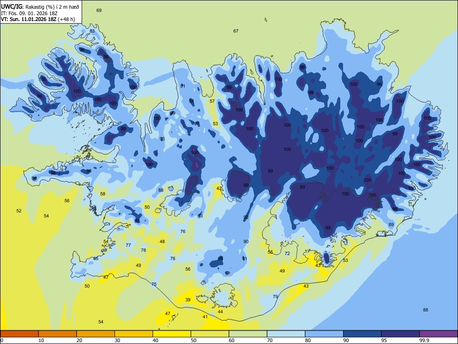This screenshot has height=344, width=458.
Task: Click the map value '79' in the southeast
Action: [275, 296]
